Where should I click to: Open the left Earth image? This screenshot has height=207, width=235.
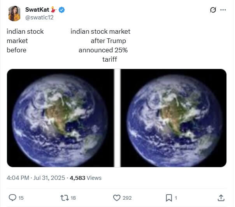[x=60, y=118]
